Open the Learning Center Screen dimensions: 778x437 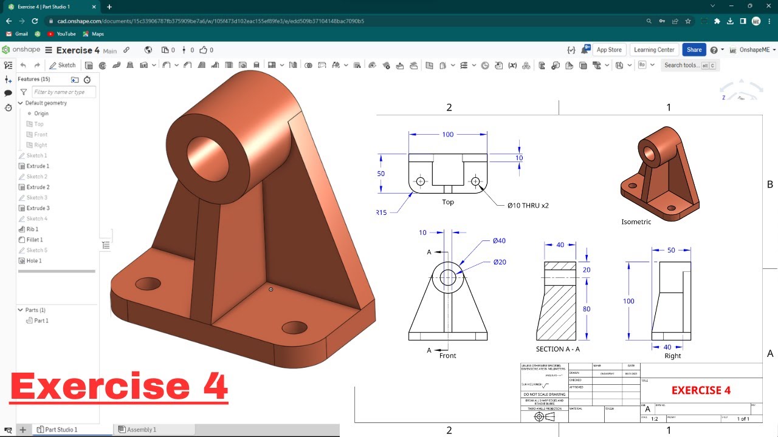coord(654,50)
